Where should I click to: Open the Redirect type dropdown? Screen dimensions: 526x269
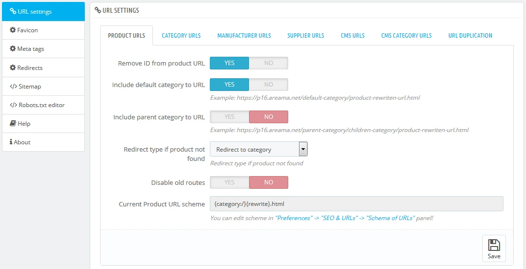tap(258, 149)
